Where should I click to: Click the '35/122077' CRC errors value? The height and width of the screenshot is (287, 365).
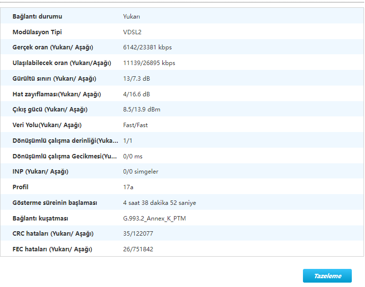(x=138, y=233)
